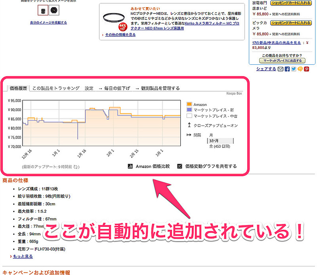The width and height of the screenshot is (317, 275).
Task: Select the 月 interval option
Action: pyautogui.click(x=211, y=135)
